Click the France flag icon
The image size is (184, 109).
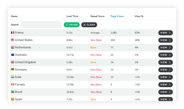click(13, 32)
